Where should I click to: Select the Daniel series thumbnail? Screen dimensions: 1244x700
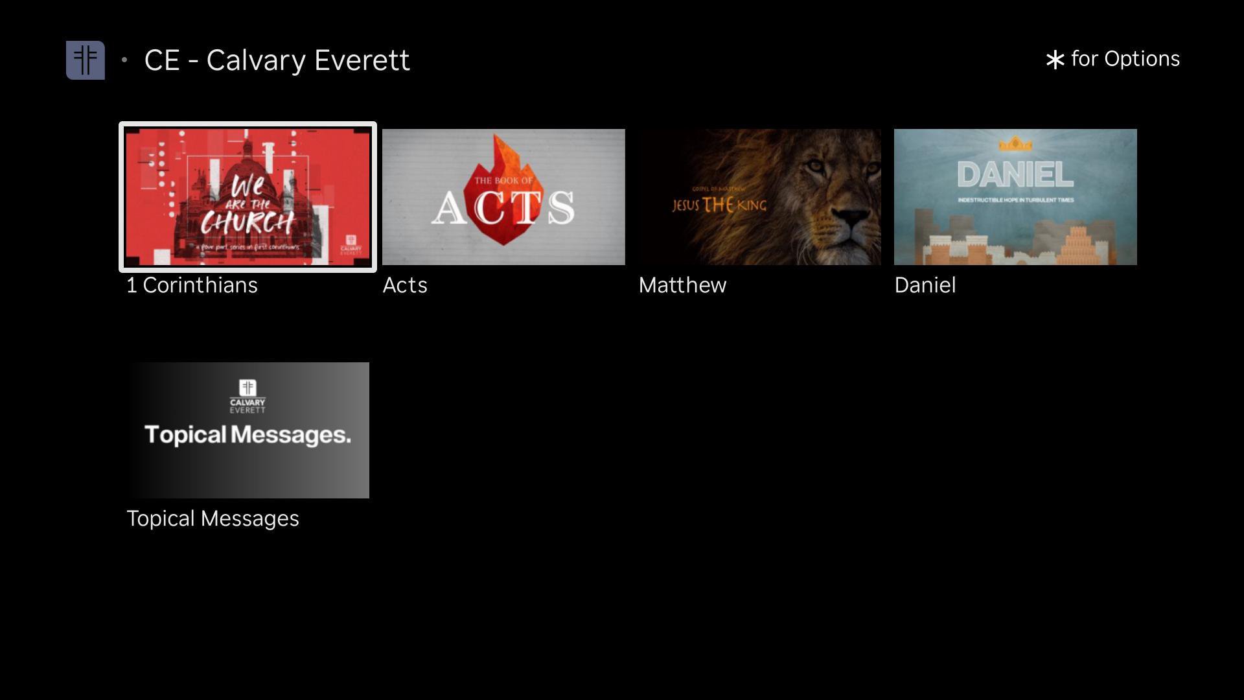pos(1015,196)
